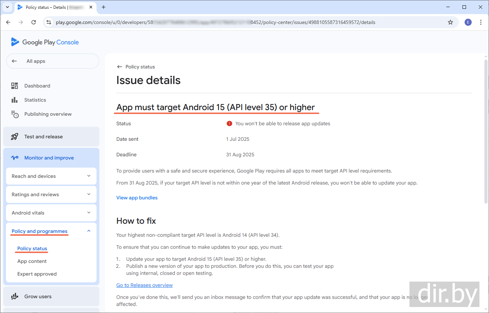Open the View app bundles link

pyautogui.click(x=137, y=198)
